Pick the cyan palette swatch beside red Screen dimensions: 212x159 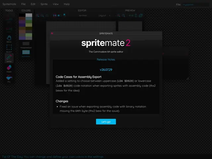tap(29, 18)
